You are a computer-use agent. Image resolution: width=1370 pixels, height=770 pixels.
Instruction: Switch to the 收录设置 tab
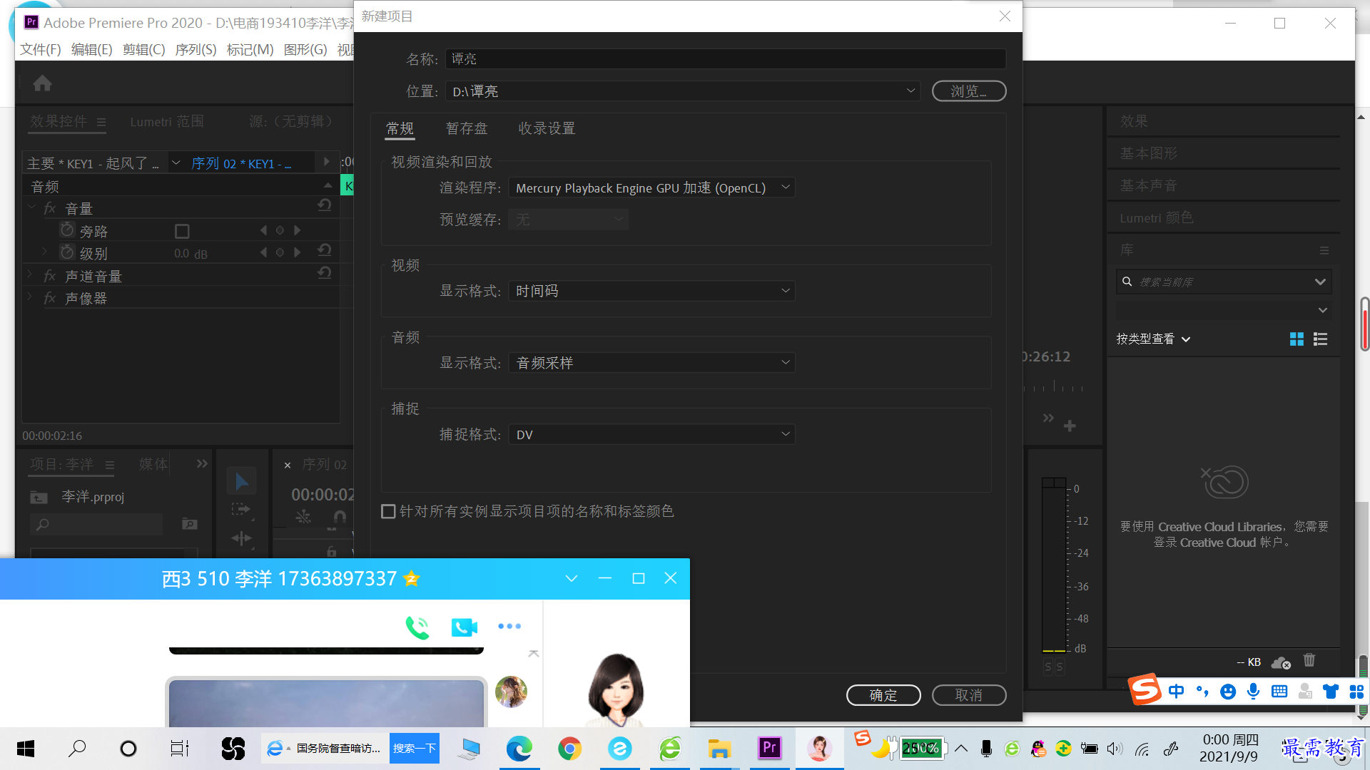(x=547, y=128)
